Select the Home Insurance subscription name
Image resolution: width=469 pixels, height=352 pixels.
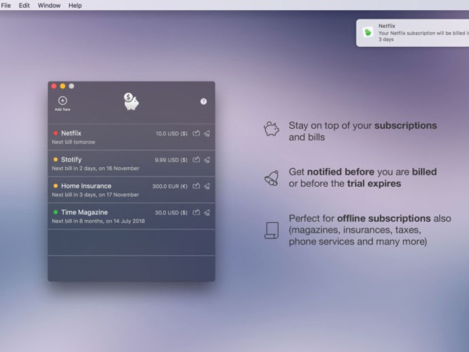86,186
